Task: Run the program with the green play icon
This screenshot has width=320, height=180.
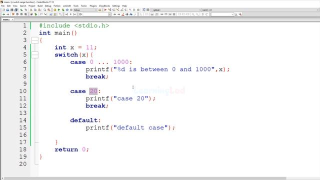Action: 59,10
